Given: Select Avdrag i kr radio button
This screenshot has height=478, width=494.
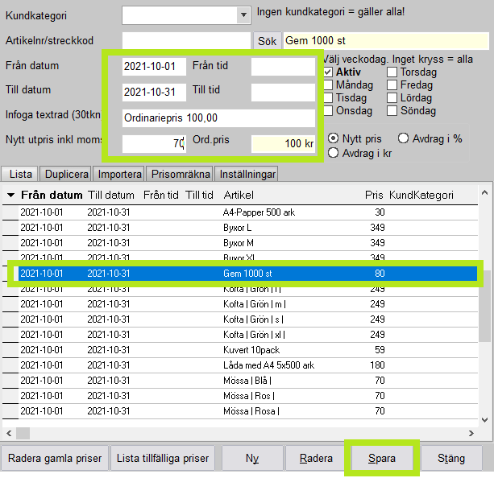Looking at the screenshot, I should pos(334,153).
